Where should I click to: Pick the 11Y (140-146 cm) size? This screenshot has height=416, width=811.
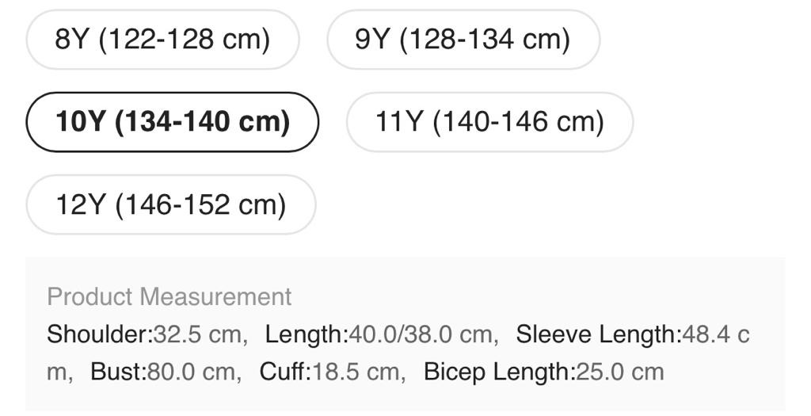coord(489,122)
